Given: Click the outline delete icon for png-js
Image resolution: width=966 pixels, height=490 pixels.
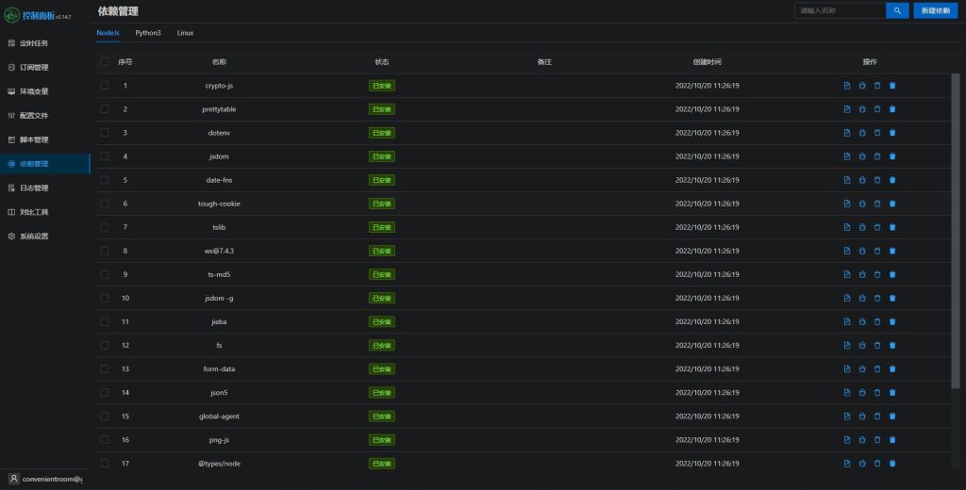Looking at the screenshot, I should (x=877, y=439).
